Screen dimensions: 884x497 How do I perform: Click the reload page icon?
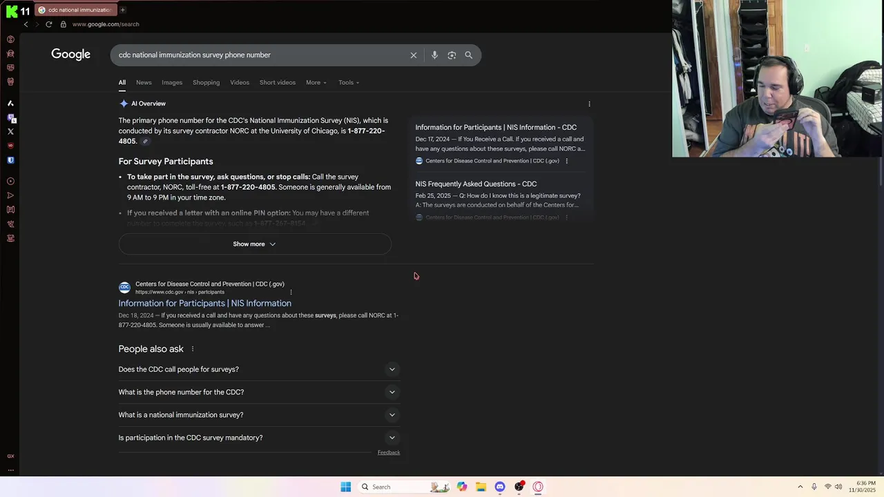49,24
